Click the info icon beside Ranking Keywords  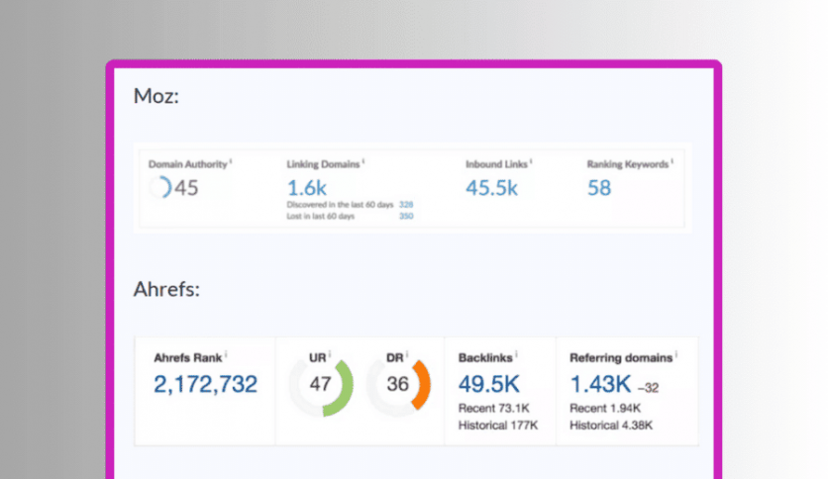672,161
